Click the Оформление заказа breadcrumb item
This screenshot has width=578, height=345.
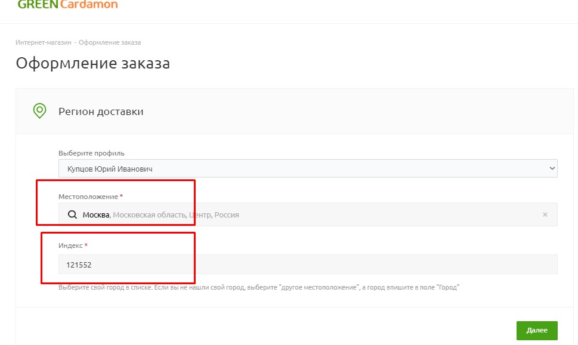click(x=110, y=42)
